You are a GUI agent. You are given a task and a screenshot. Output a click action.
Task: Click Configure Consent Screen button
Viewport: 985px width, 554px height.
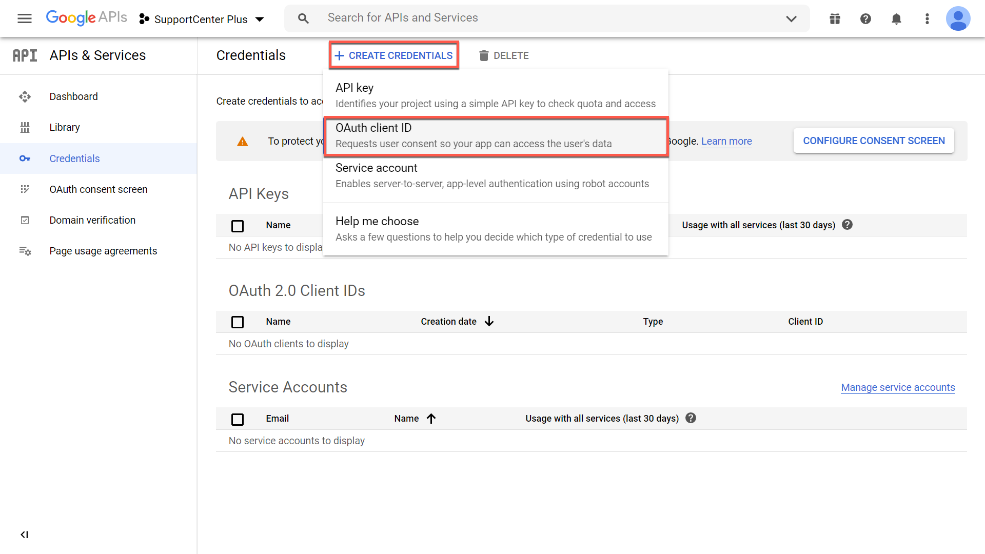pos(874,141)
